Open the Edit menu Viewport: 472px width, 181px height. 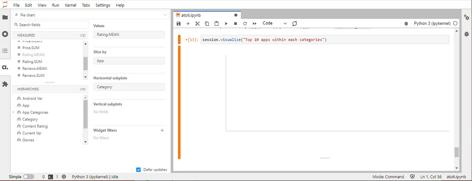point(29,5)
